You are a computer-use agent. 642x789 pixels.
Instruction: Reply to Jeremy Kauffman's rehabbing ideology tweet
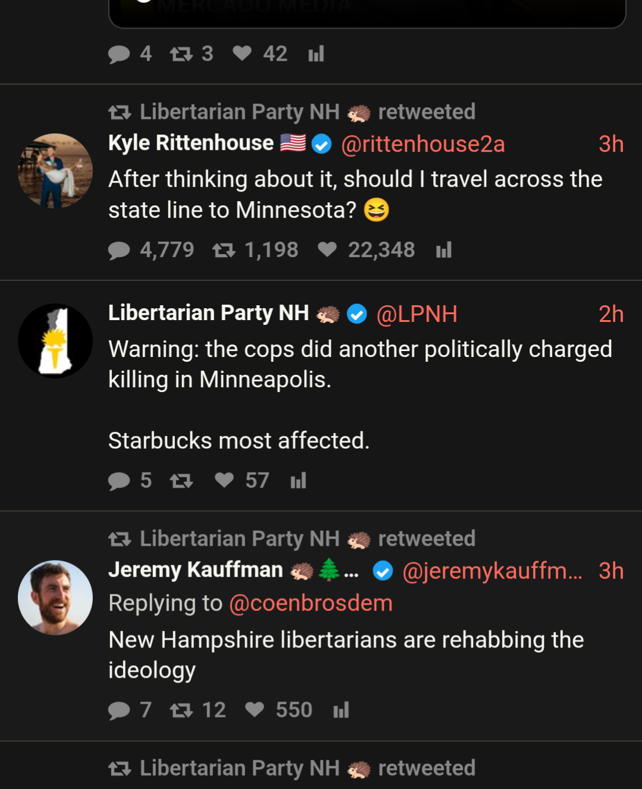[119, 710]
